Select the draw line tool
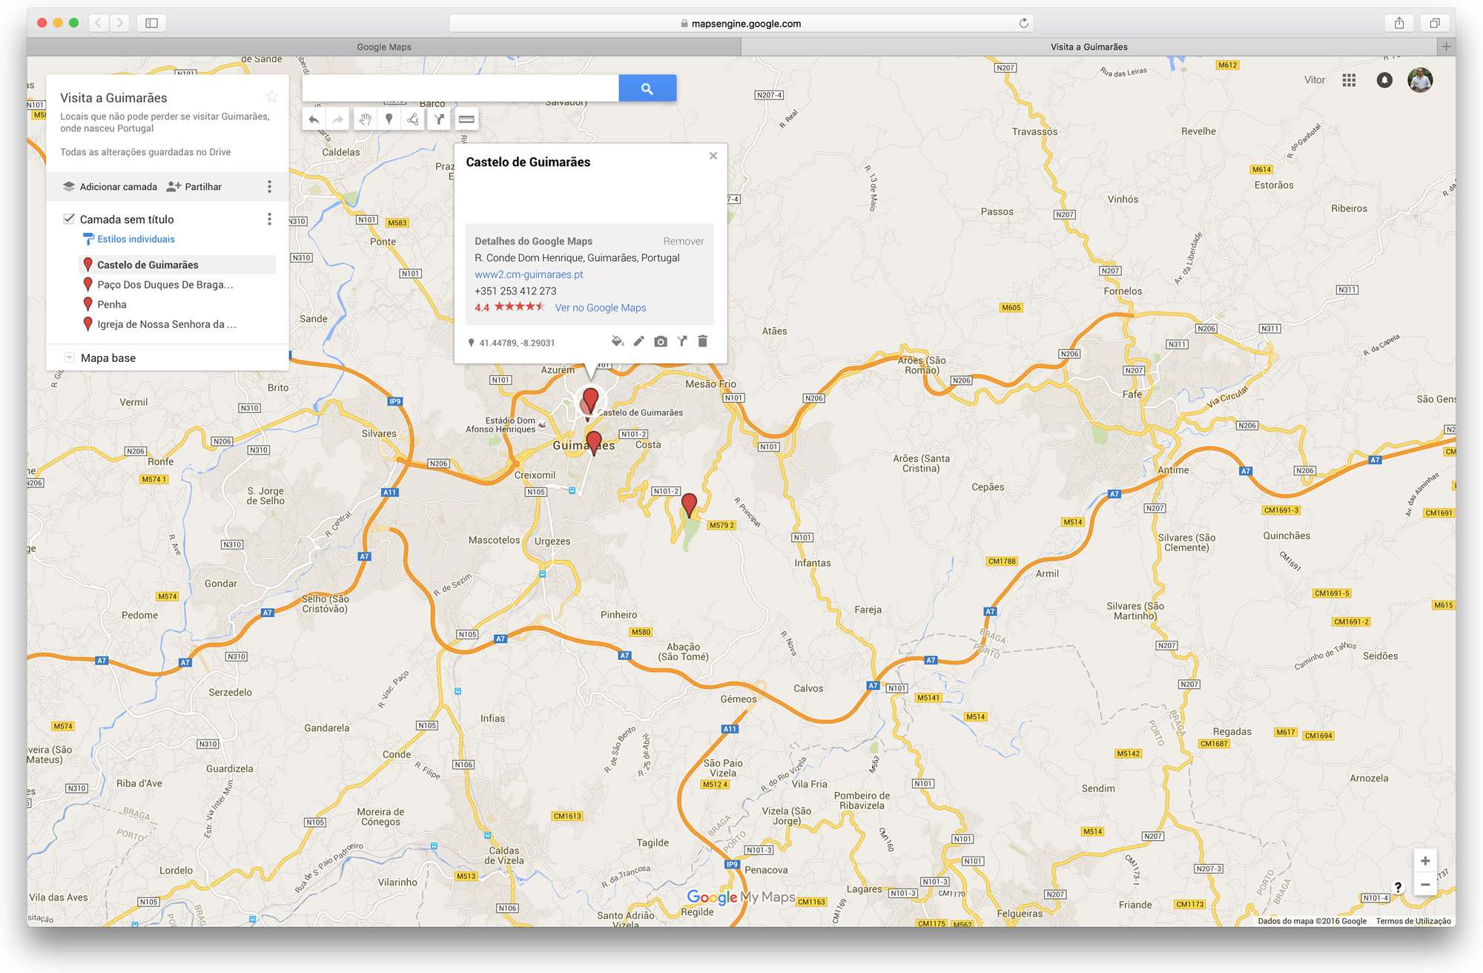Viewport: 1483px width, 973px height. 413,119
